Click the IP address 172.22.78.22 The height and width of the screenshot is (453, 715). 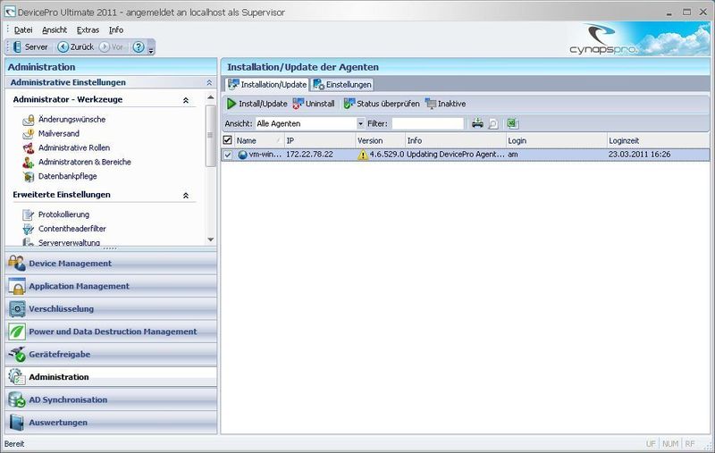[x=309, y=155]
